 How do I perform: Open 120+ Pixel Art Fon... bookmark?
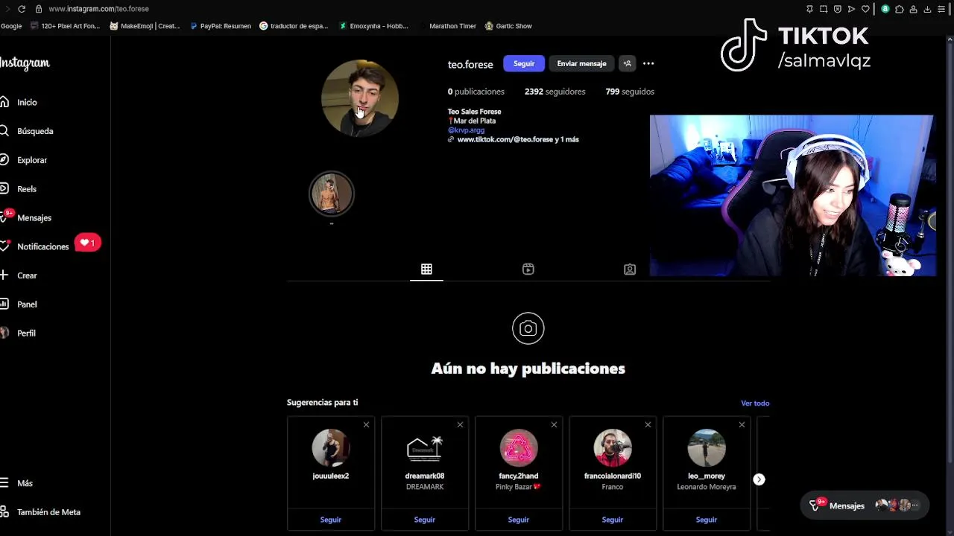click(x=66, y=26)
